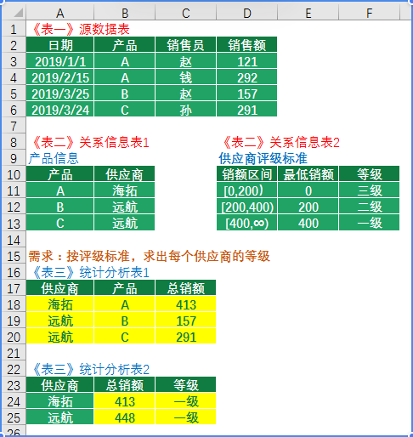Click the minimum sales value 200

pos(308,207)
